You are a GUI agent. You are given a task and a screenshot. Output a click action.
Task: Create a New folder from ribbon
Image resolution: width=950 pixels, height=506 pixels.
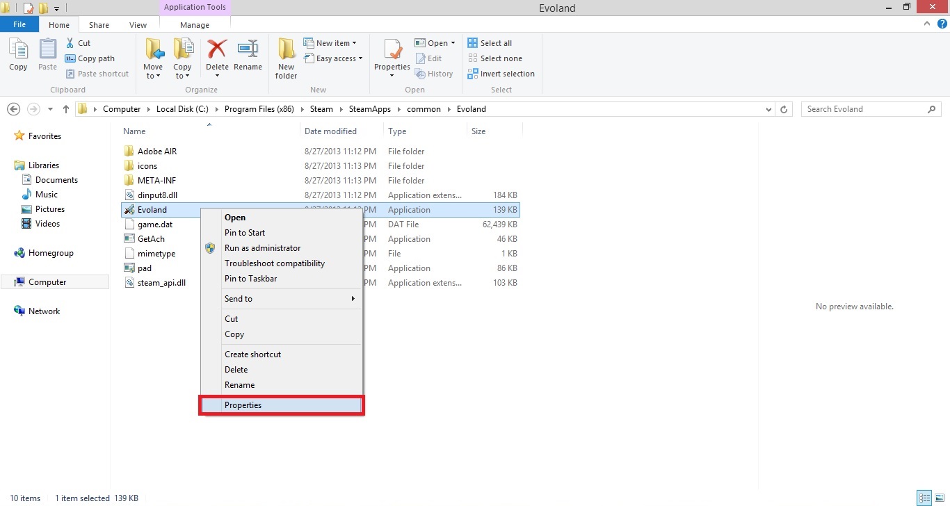pos(286,59)
